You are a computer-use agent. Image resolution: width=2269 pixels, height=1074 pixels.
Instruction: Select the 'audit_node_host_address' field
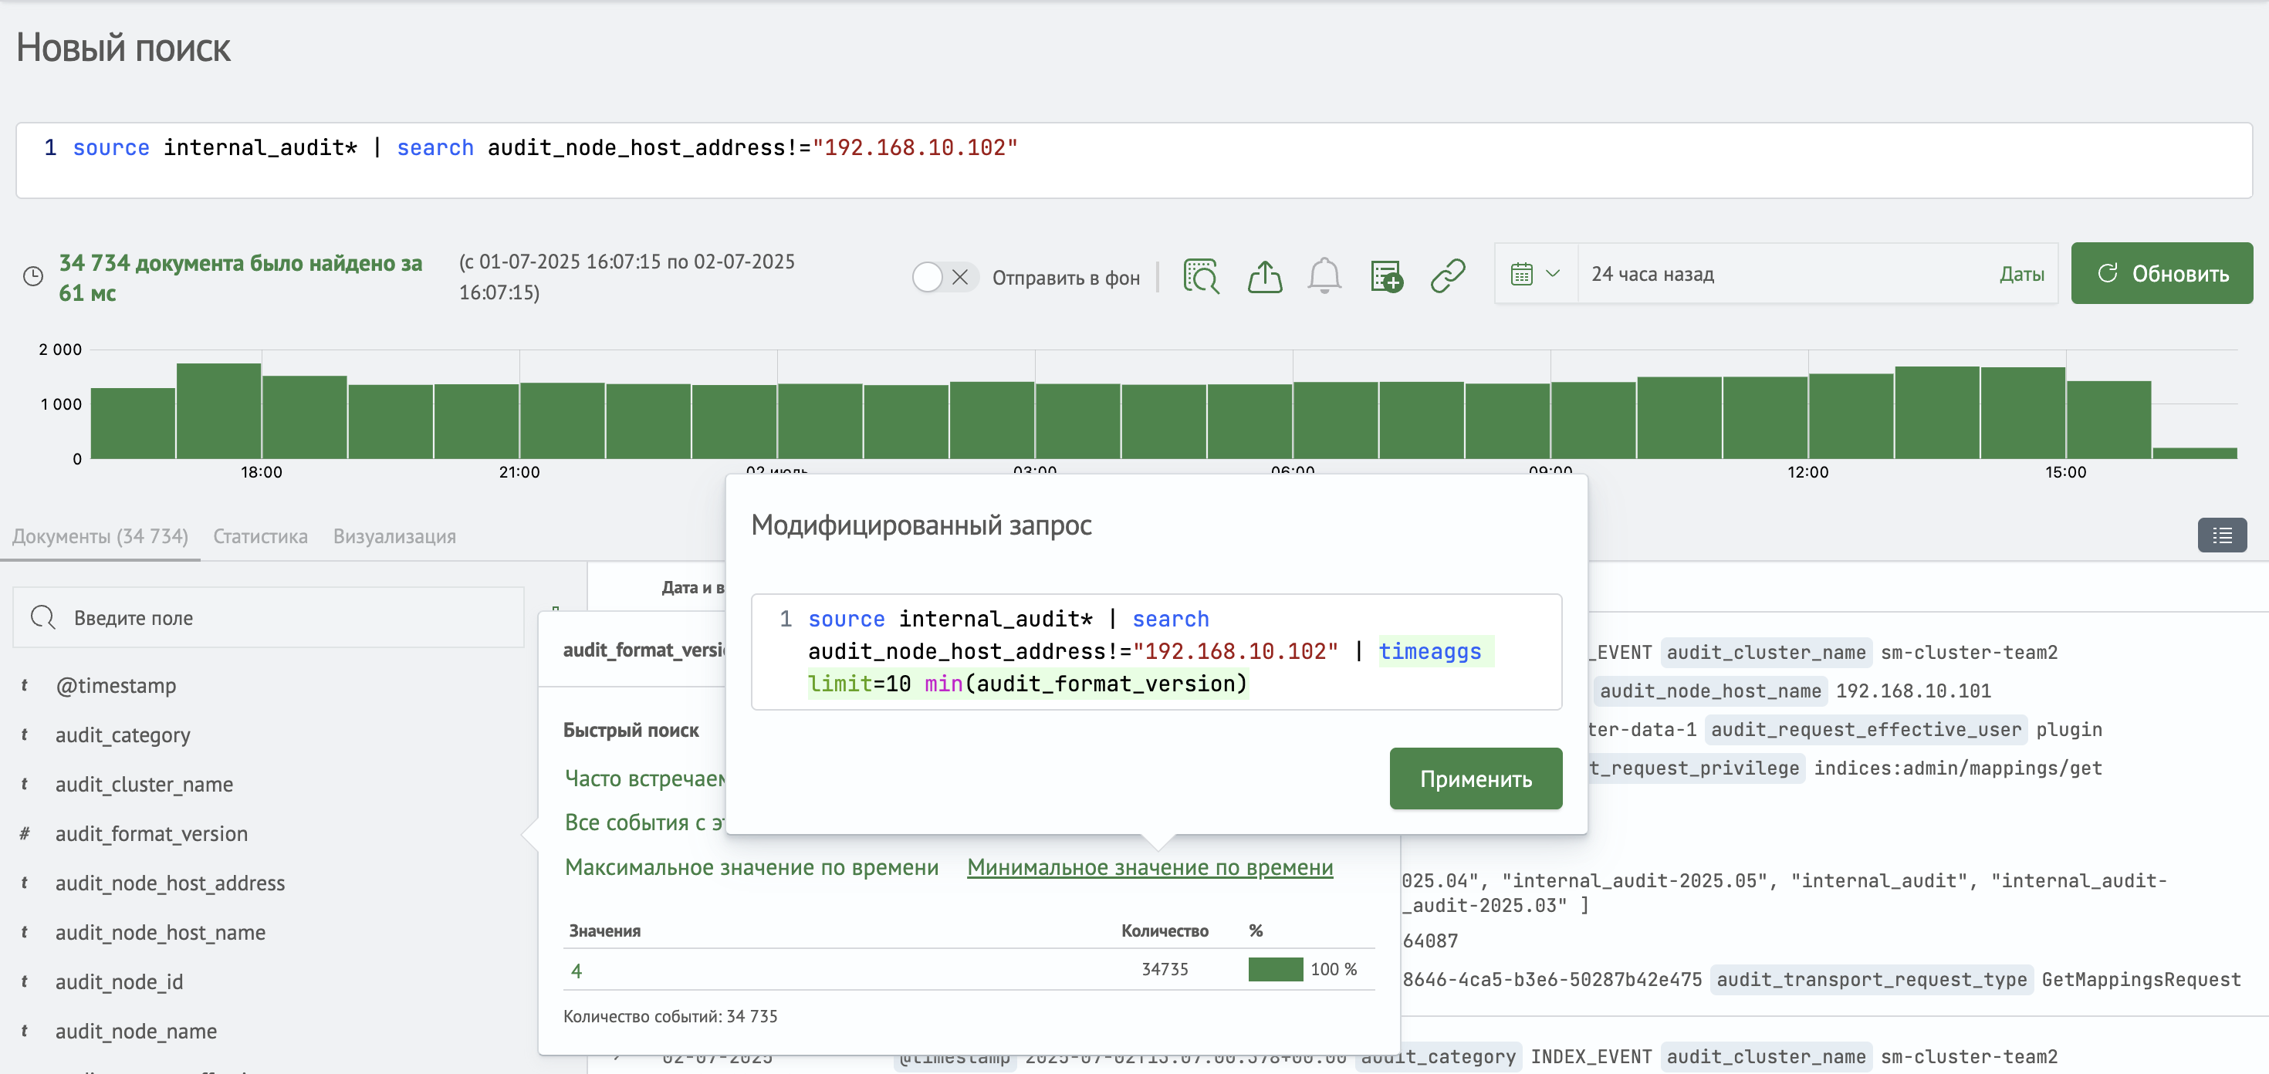coord(170,883)
